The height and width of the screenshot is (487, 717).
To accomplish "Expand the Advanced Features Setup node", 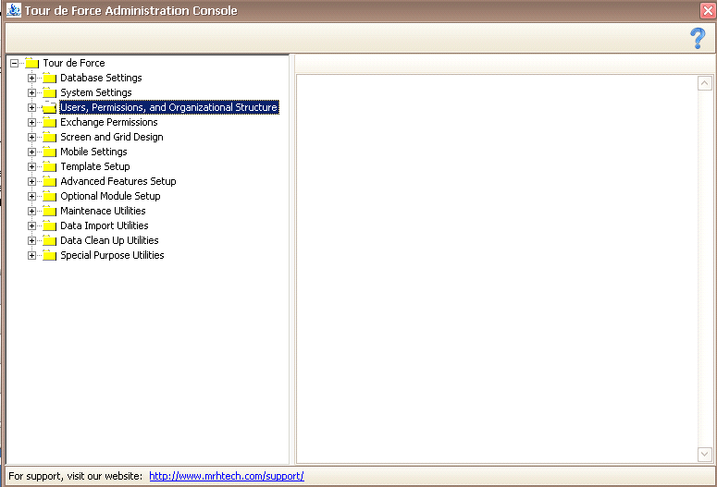I will (31, 181).
